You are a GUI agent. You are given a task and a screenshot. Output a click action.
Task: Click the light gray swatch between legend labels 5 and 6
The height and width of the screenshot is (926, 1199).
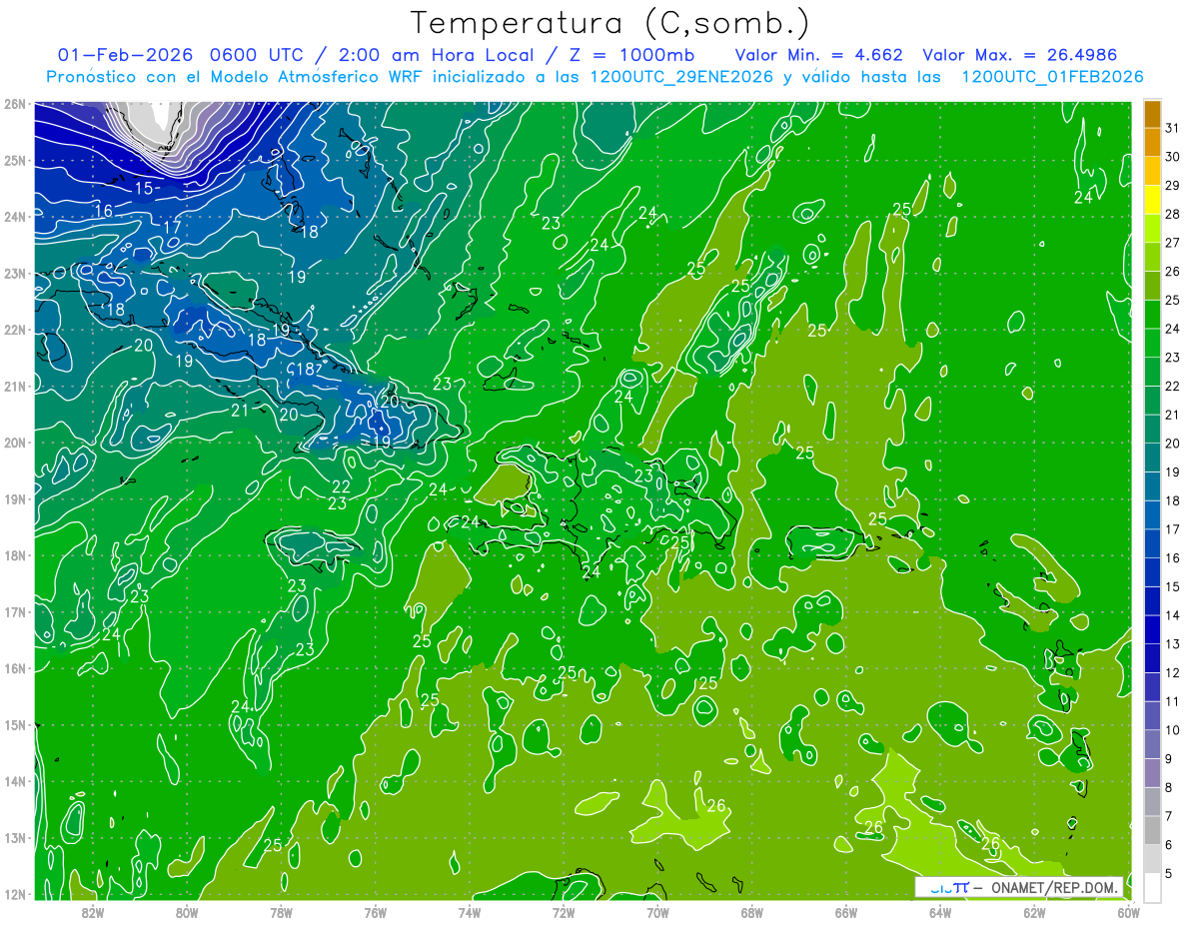(x=1153, y=858)
